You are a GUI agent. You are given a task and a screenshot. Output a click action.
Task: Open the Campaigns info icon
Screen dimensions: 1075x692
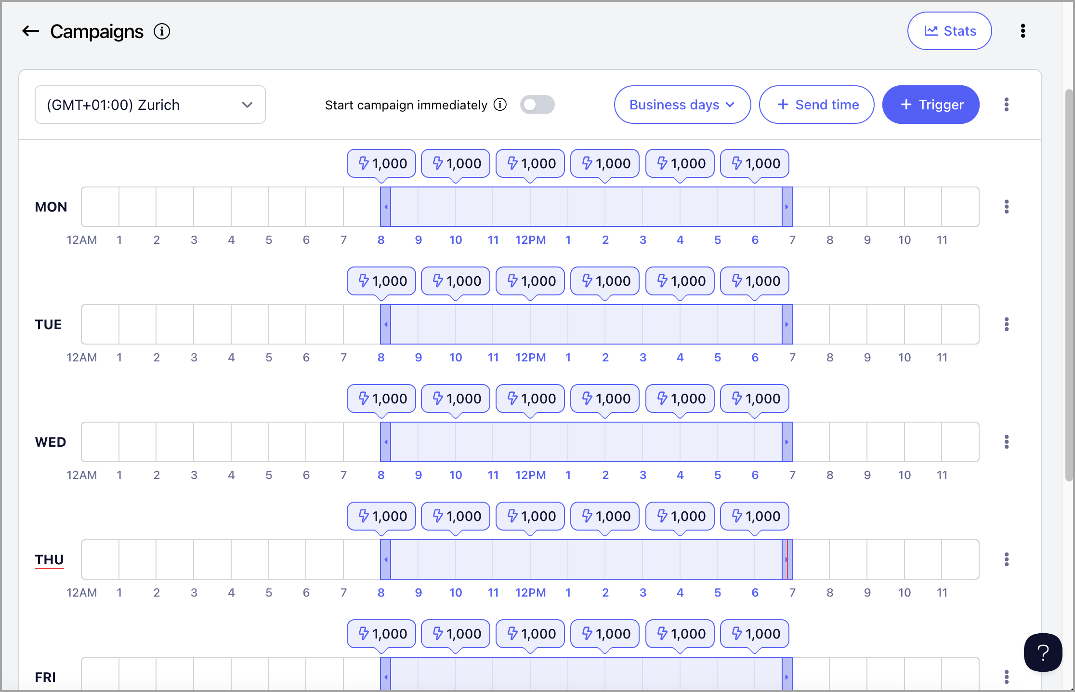click(x=162, y=31)
